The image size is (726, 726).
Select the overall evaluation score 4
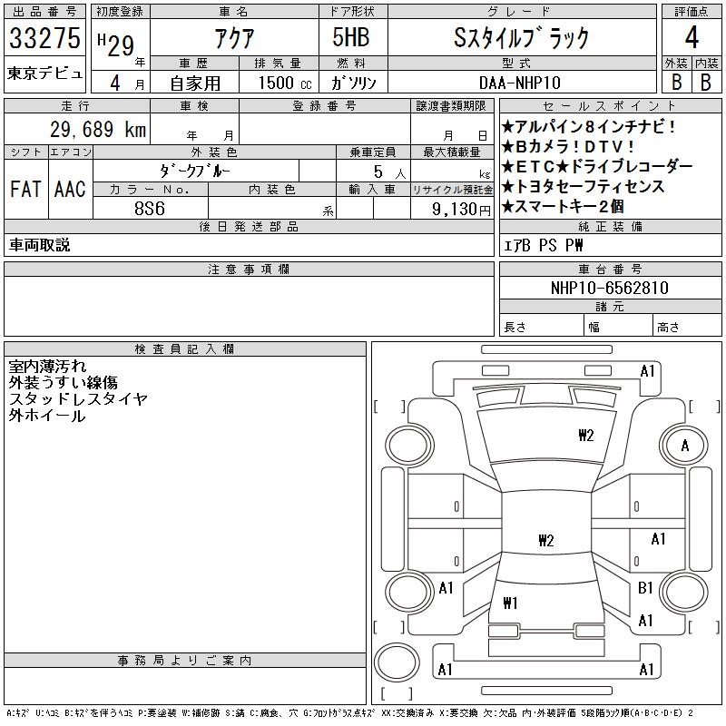[692, 37]
